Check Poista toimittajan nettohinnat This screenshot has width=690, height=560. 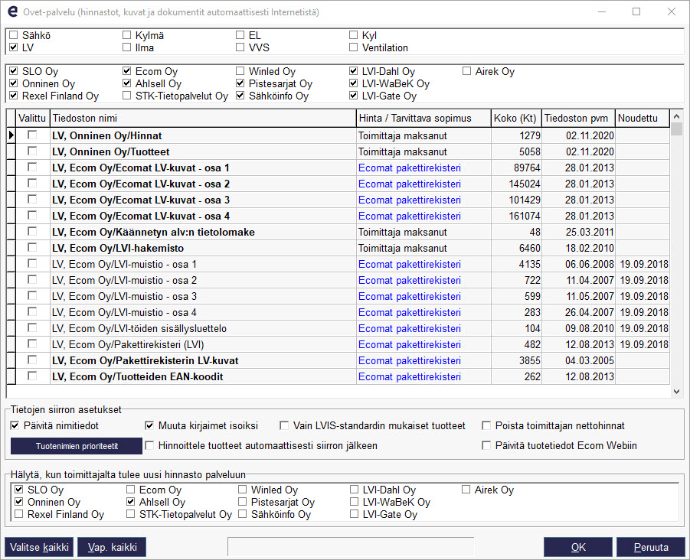486,425
